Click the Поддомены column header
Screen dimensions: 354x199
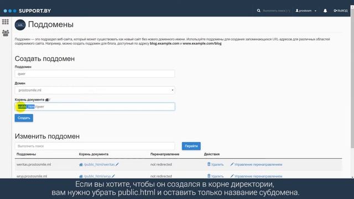click(x=26, y=154)
